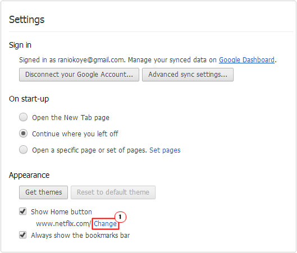The image size is (297, 253).
Task: Choose 'Continue where you left off' radio button
Action: pyautogui.click(x=23, y=134)
